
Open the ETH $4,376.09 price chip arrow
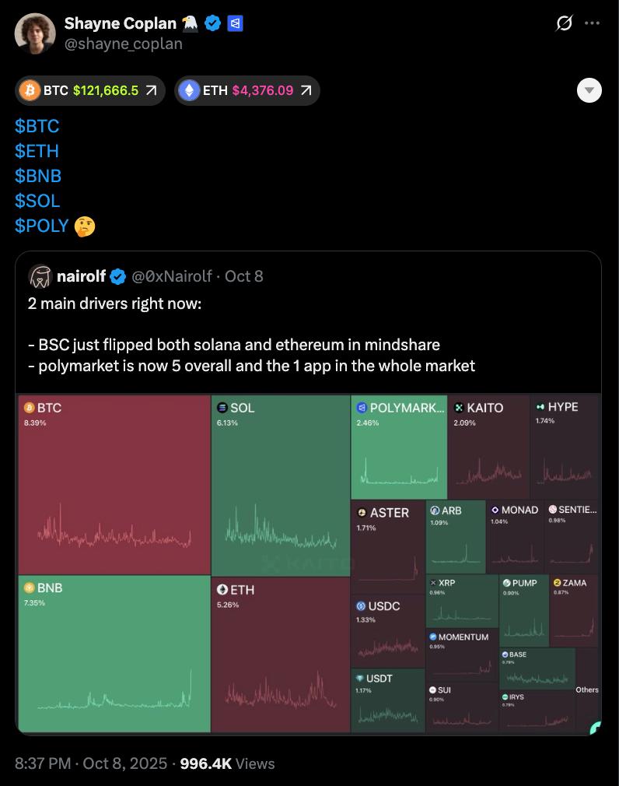[x=306, y=90]
